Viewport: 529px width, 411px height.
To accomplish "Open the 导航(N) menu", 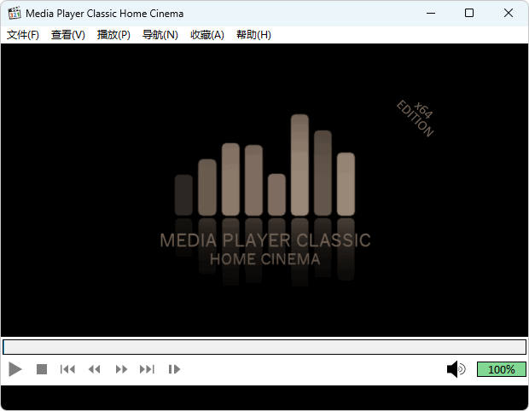I will [x=160, y=35].
